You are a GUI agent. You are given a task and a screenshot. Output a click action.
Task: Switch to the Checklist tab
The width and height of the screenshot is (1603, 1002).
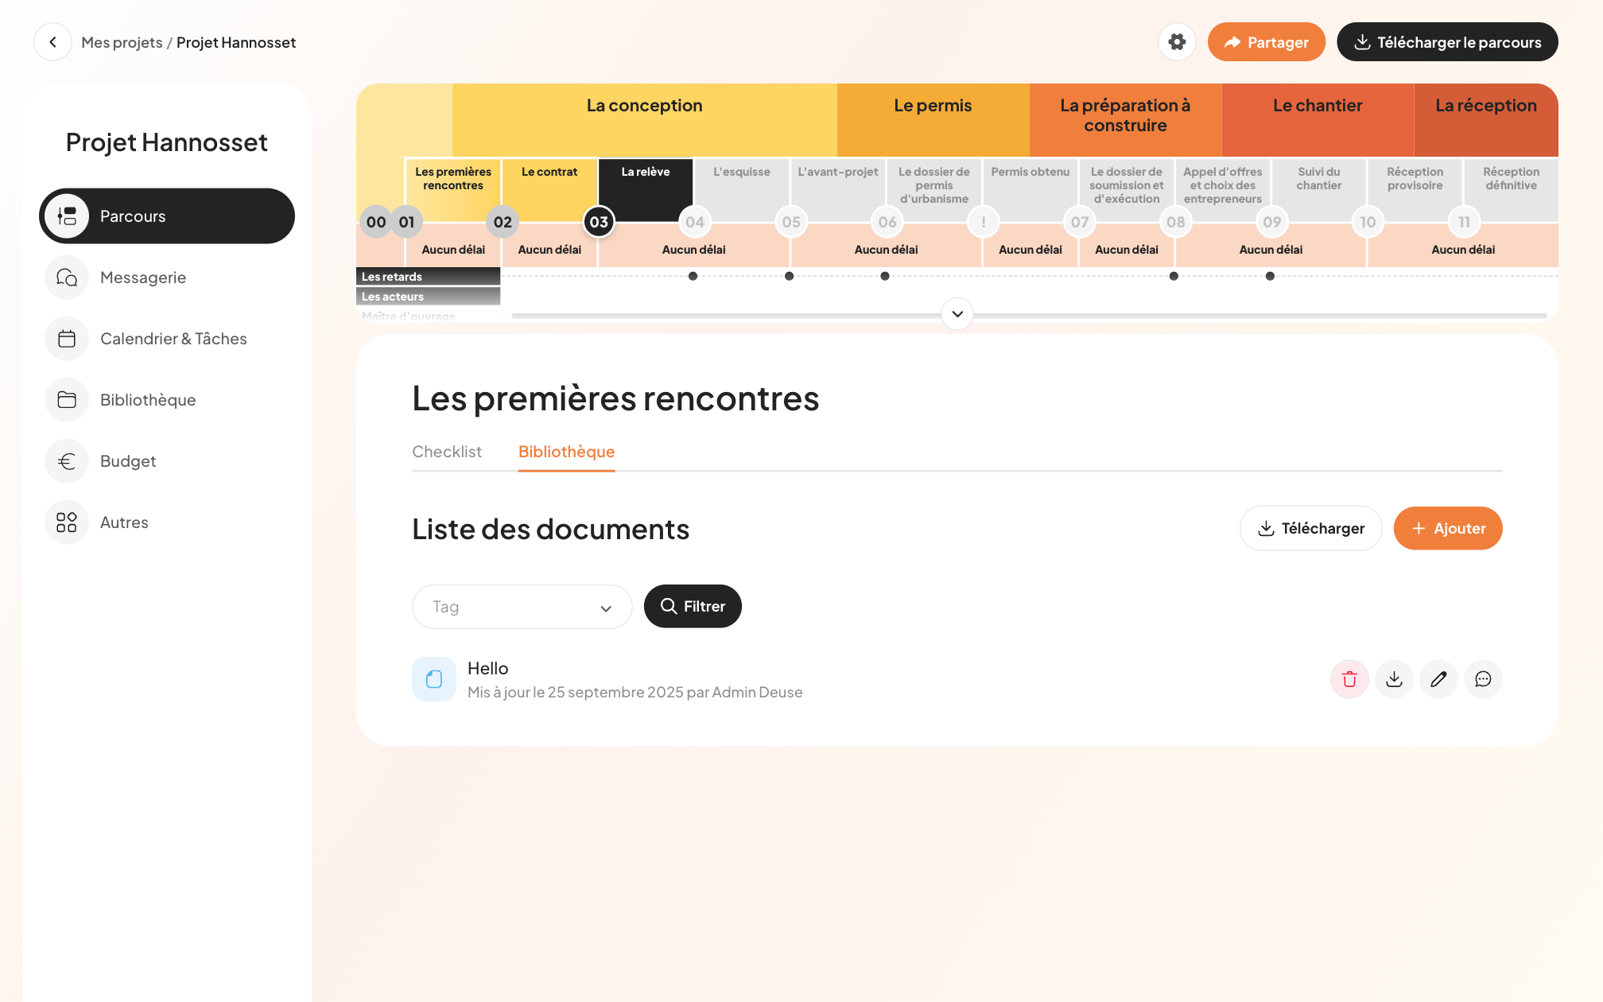[446, 451]
